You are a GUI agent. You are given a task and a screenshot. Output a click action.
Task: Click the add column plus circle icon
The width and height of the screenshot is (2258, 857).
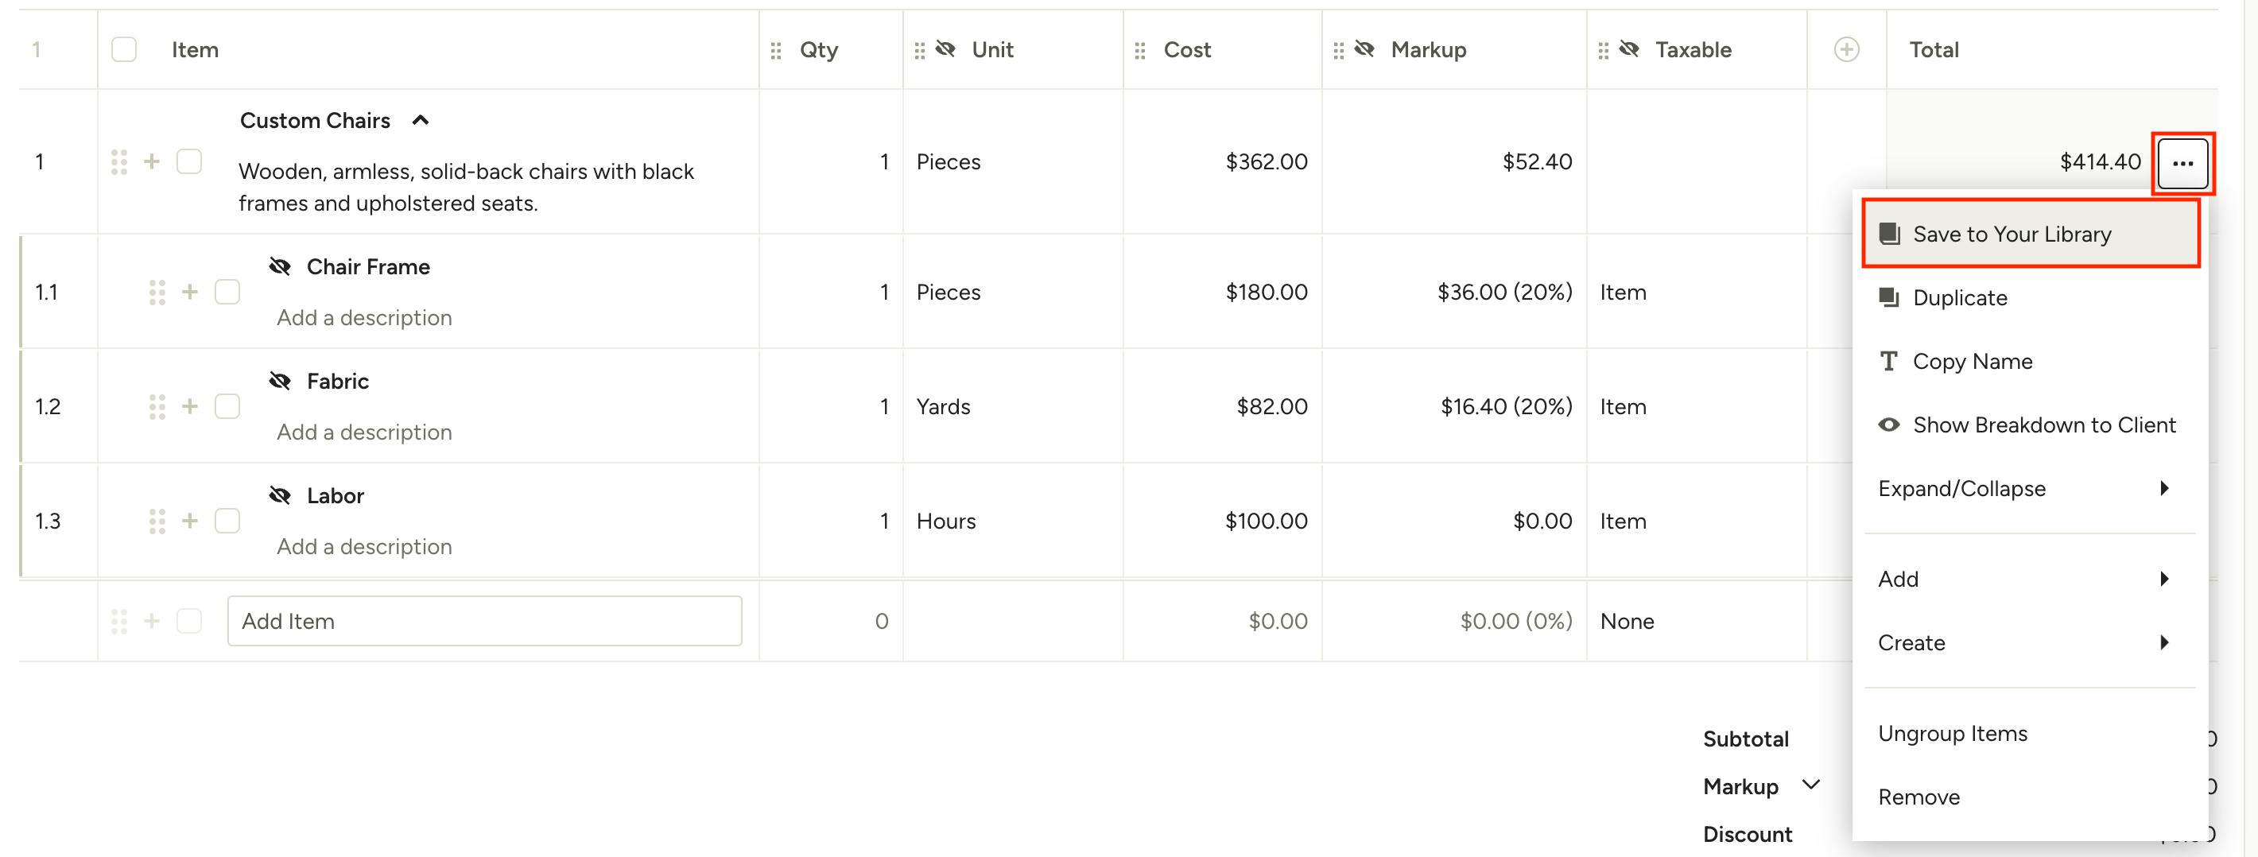tap(1846, 50)
